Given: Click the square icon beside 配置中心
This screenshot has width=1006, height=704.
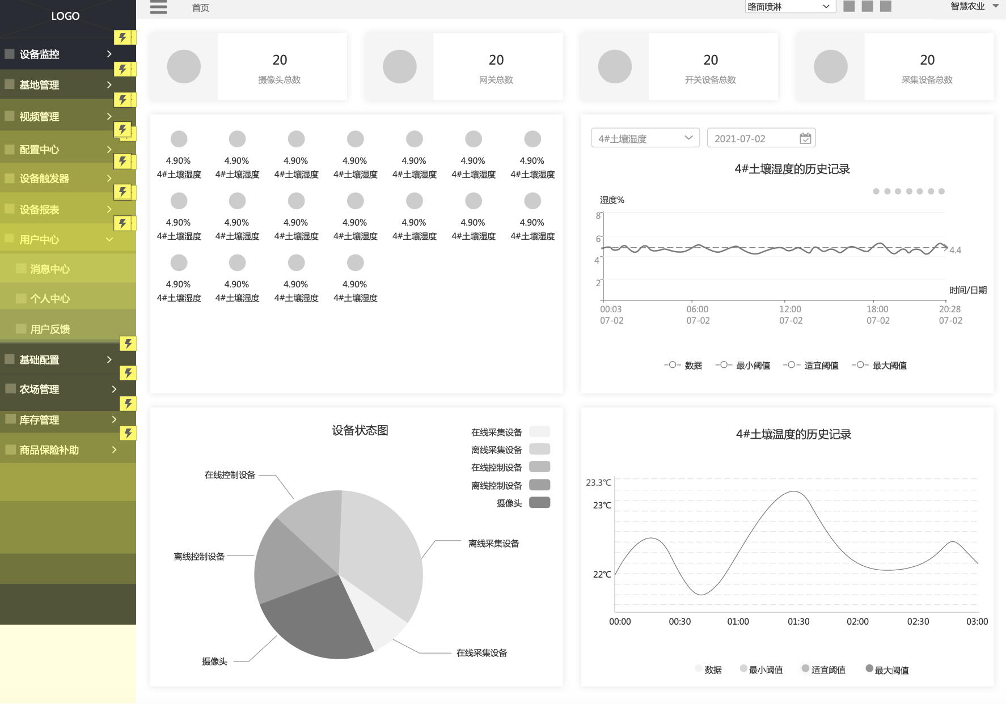Looking at the screenshot, I should pos(10,149).
